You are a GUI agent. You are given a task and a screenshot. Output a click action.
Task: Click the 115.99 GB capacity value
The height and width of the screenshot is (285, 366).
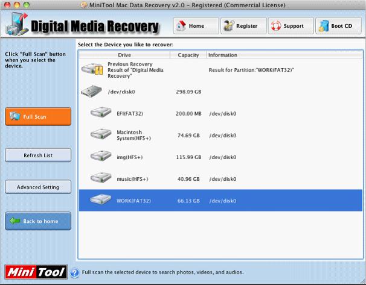[188, 157]
